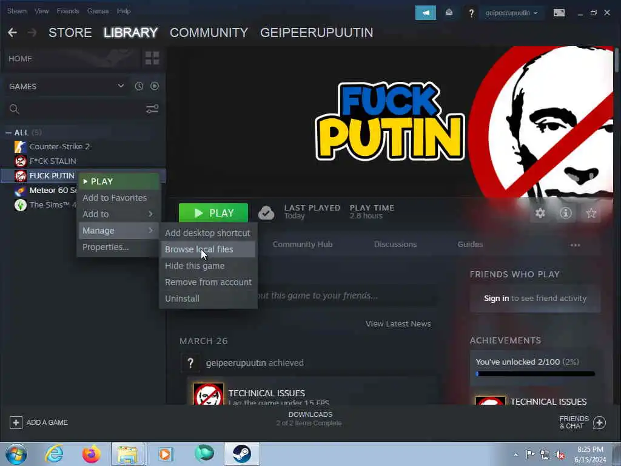Select Uninstall in Manage submenu
The width and height of the screenshot is (621, 466).
pos(208,299)
